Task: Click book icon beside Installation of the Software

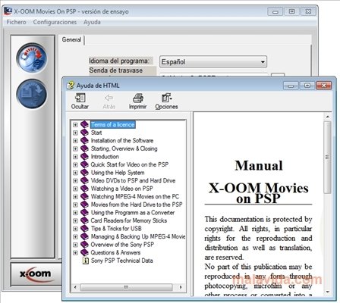Action: pos(84,141)
